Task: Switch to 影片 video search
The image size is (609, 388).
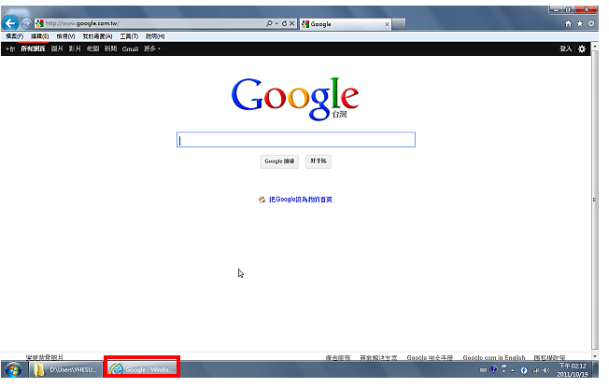Action: (75, 48)
